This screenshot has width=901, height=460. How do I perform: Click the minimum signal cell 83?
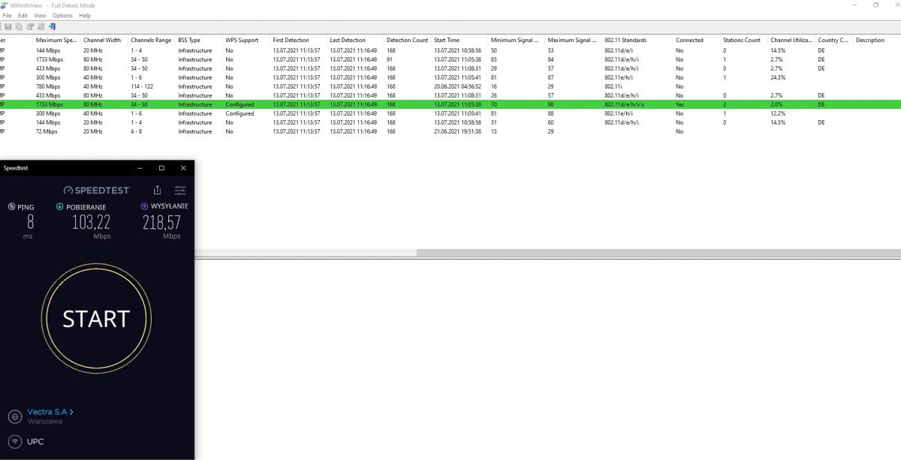(494, 59)
